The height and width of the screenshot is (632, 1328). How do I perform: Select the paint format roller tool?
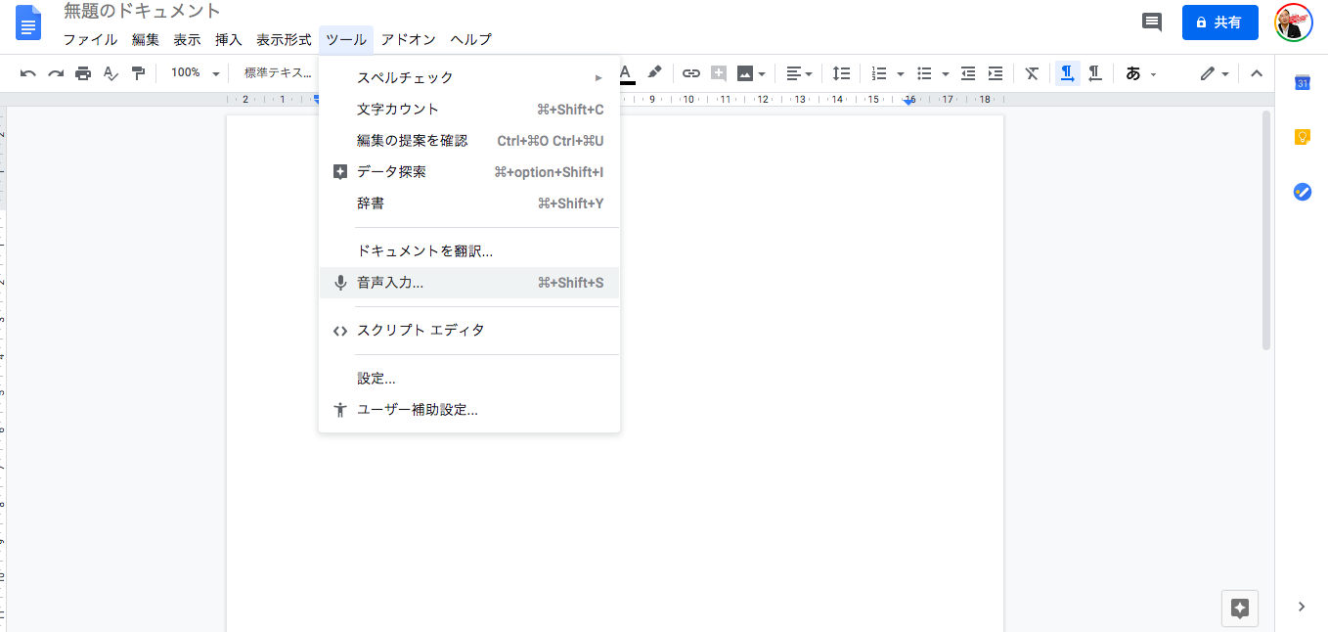pyautogui.click(x=138, y=73)
